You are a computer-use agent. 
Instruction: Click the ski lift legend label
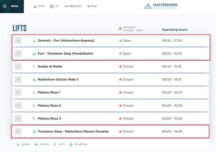tap(62, 144)
